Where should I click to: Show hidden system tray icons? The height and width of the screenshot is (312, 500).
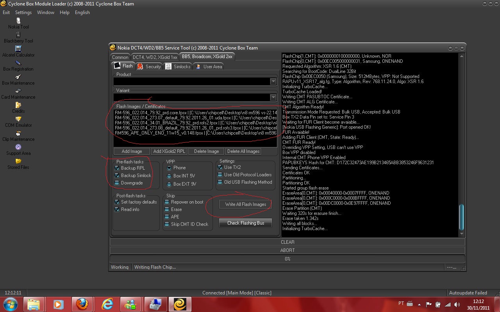(420, 304)
